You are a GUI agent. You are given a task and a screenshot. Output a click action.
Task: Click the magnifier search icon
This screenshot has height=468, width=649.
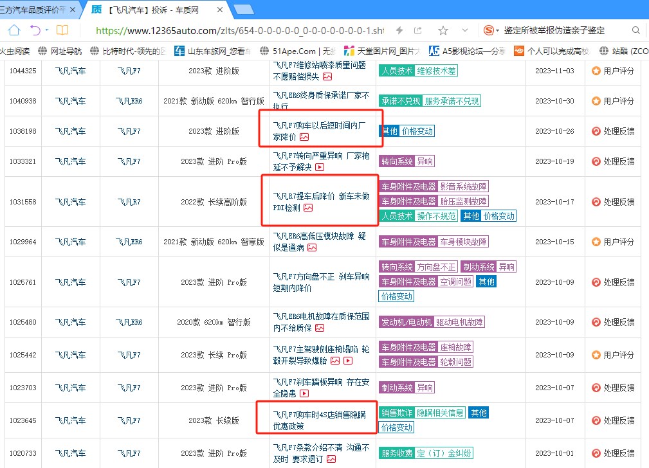pos(636,30)
